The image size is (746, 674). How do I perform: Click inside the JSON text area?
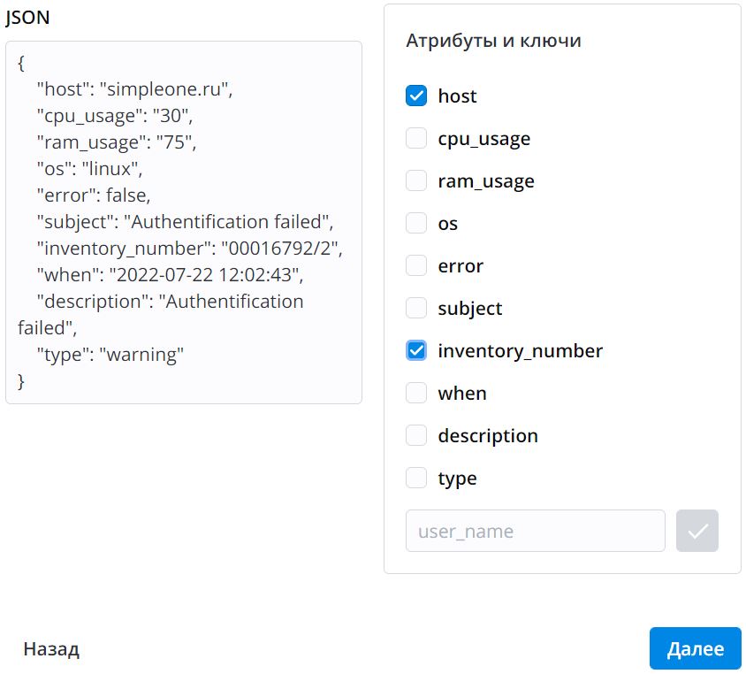[184, 222]
